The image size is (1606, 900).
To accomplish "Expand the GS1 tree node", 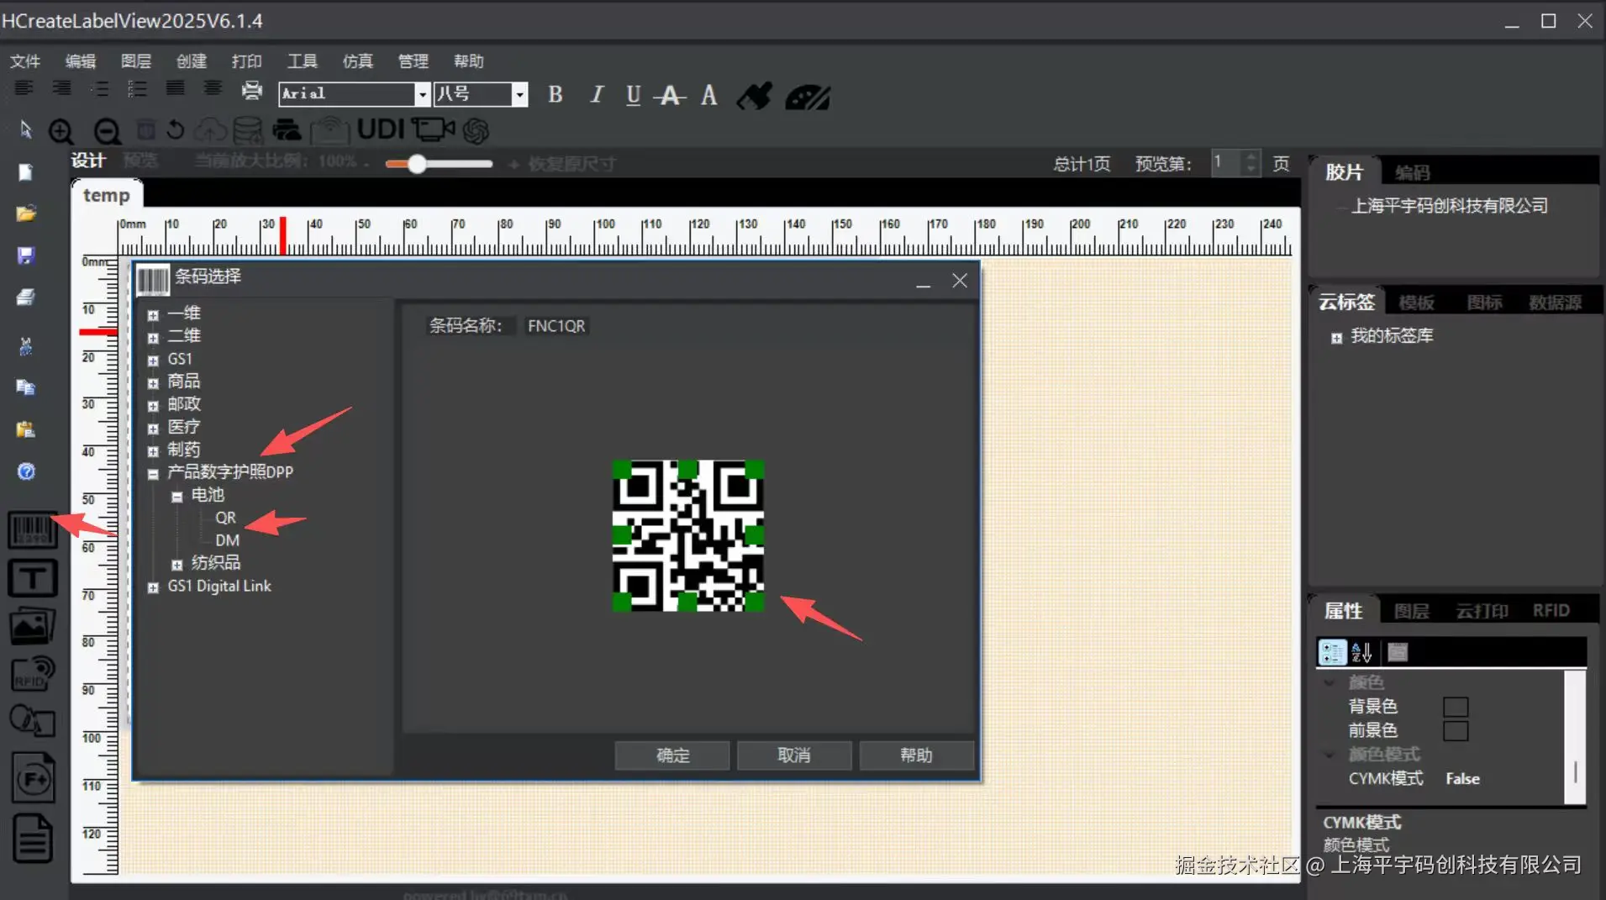I will [153, 361].
